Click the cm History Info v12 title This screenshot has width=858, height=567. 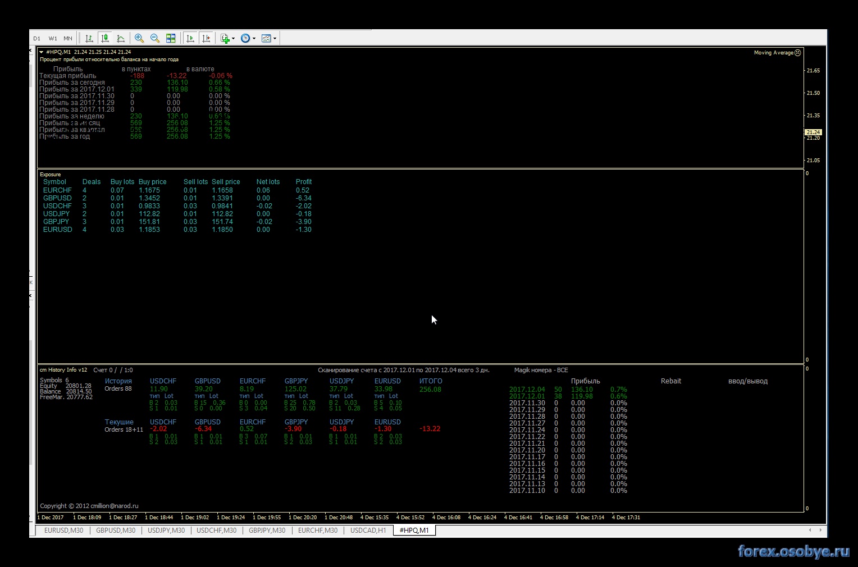pyautogui.click(x=63, y=370)
